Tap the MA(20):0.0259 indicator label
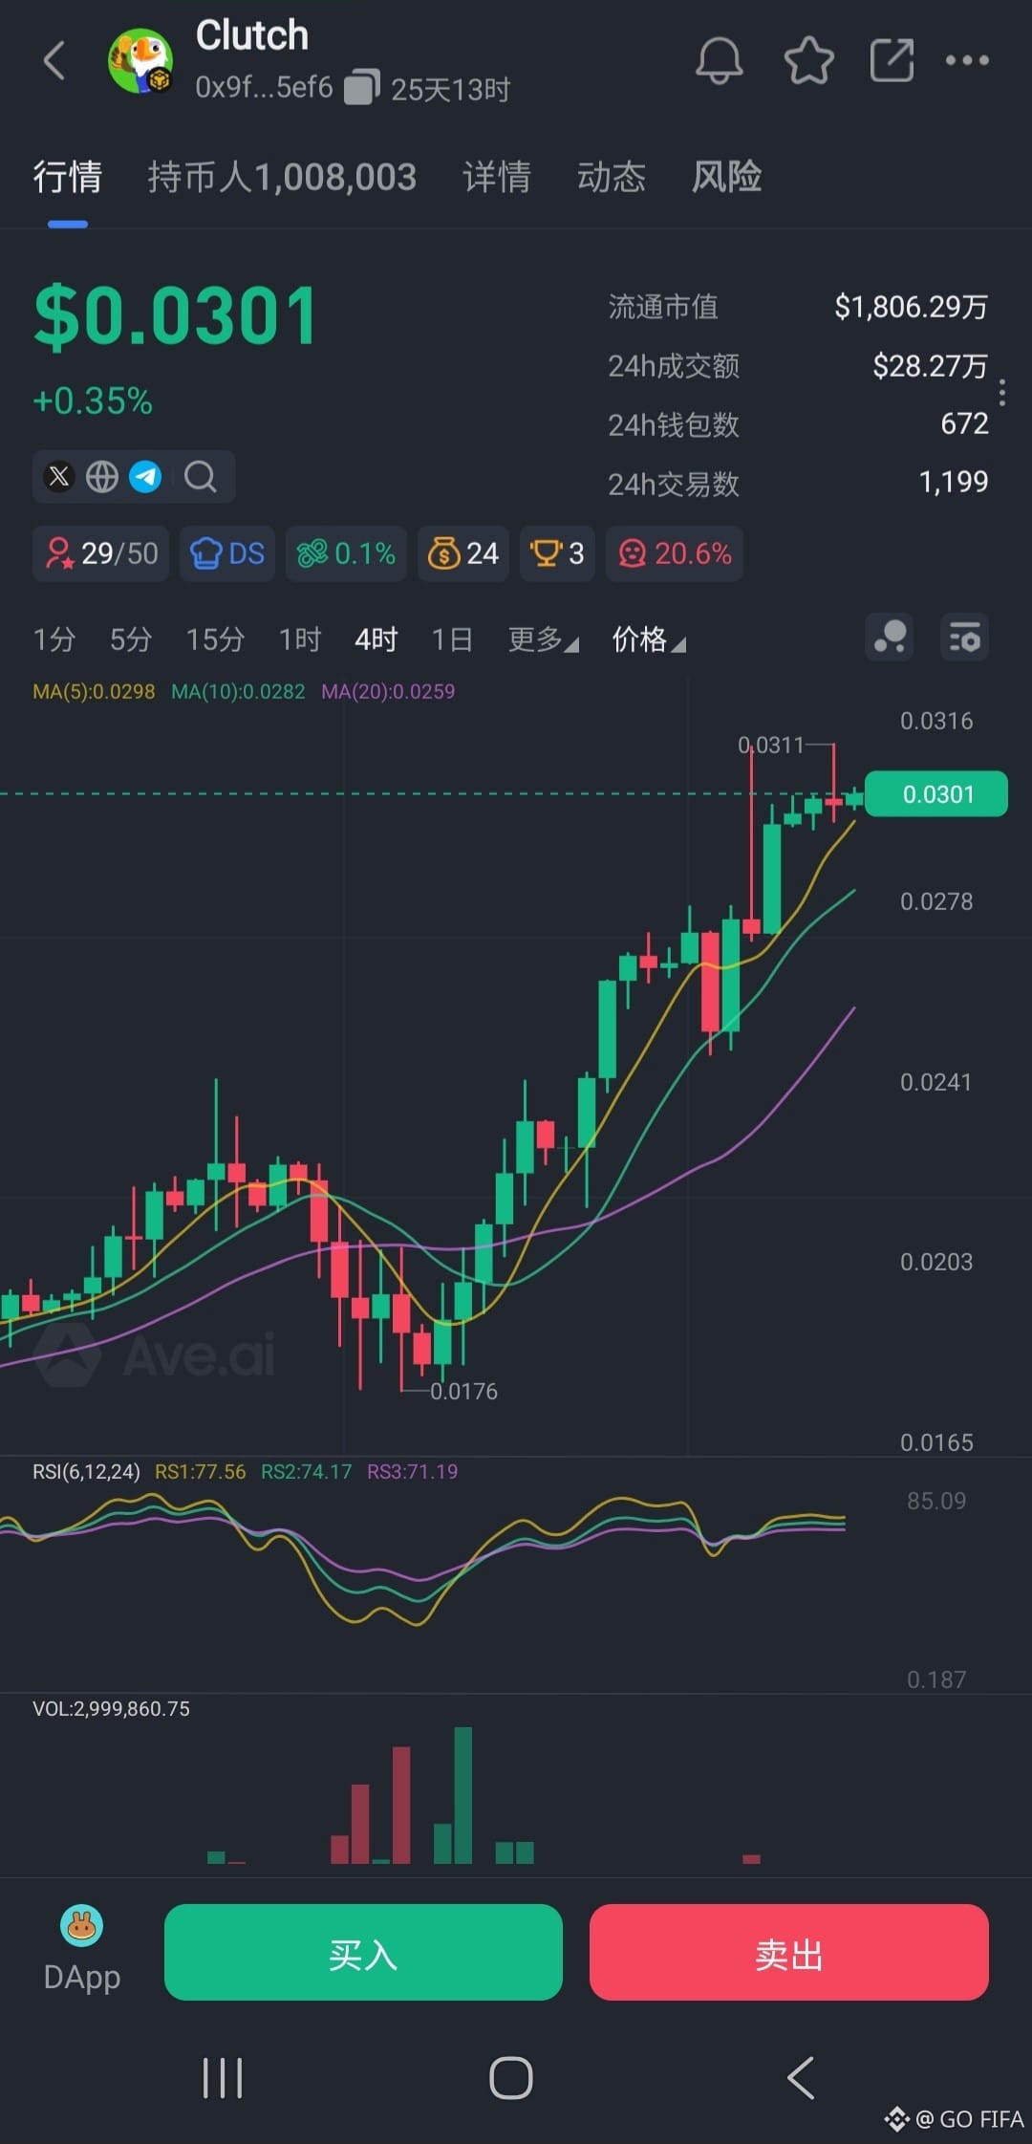This screenshot has width=1032, height=2144. pos(388,691)
